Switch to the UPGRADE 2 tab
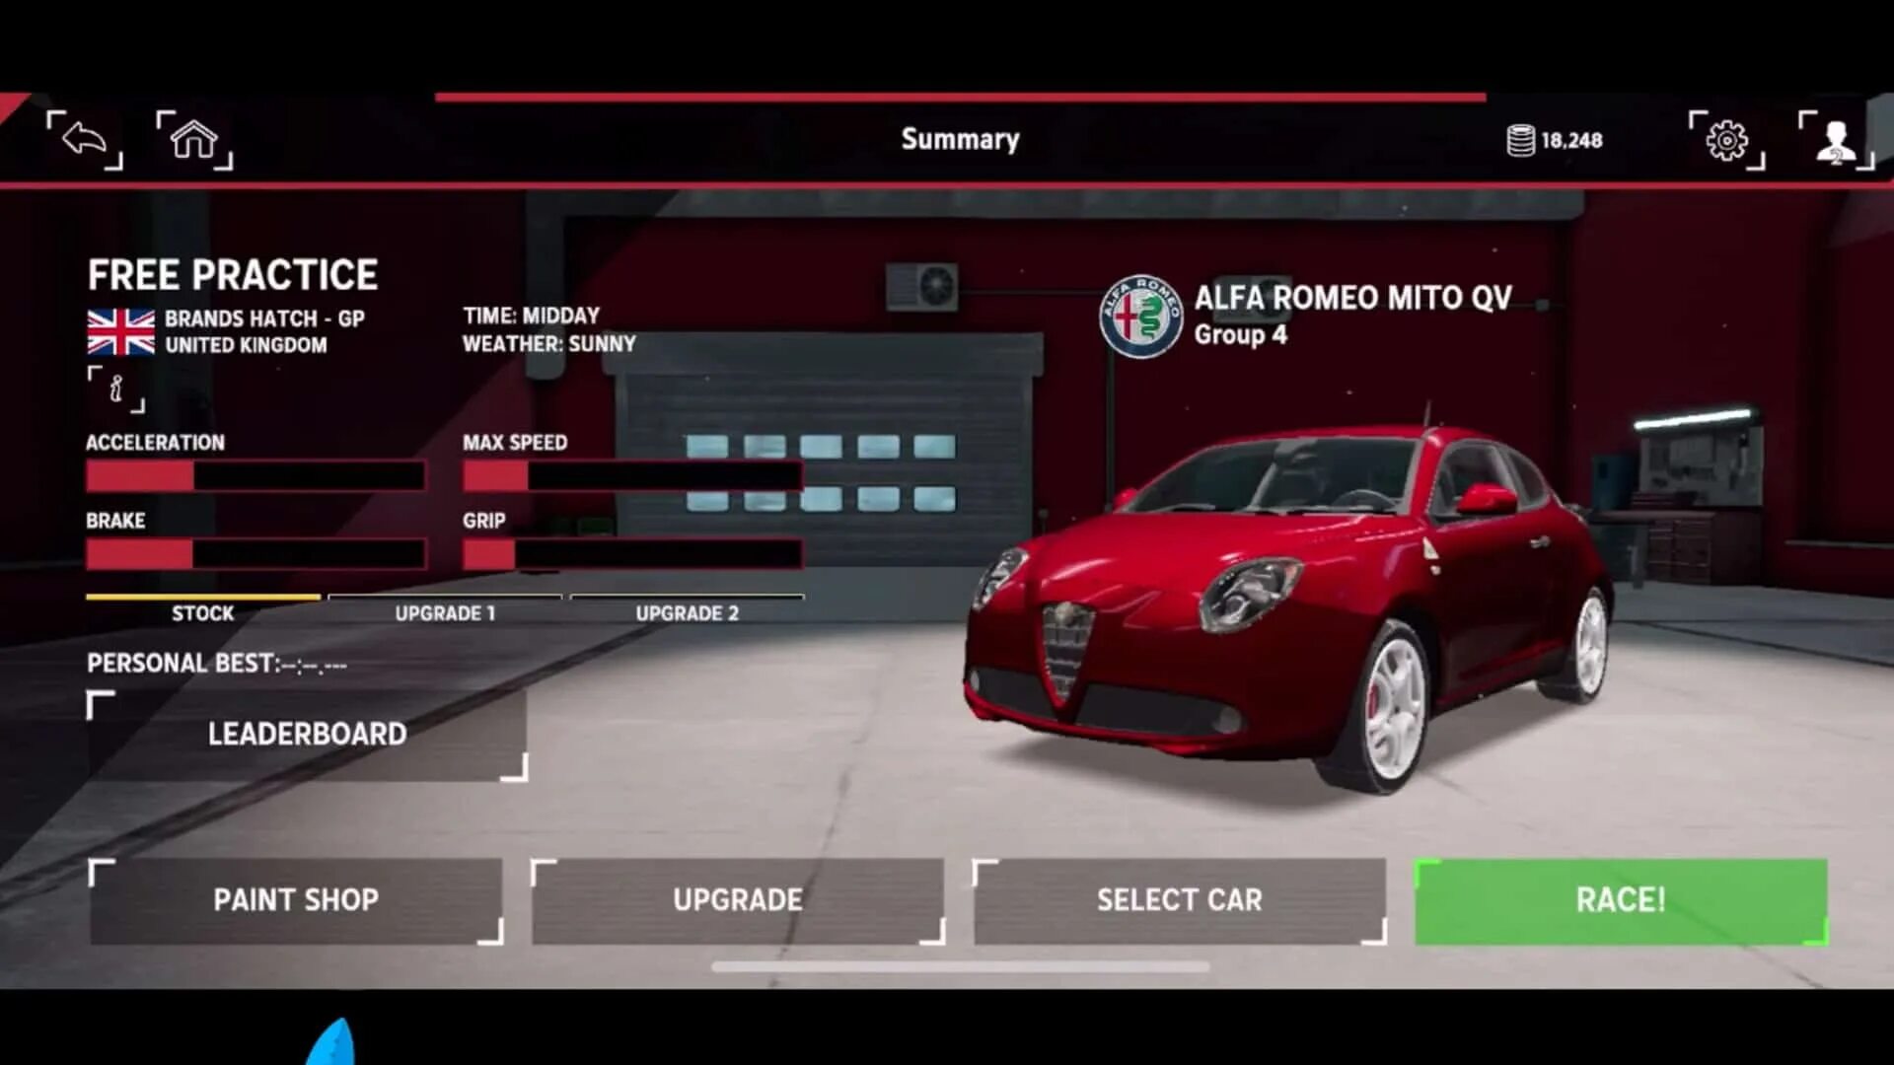This screenshot has width=1894, height=1065. point(687,612)
